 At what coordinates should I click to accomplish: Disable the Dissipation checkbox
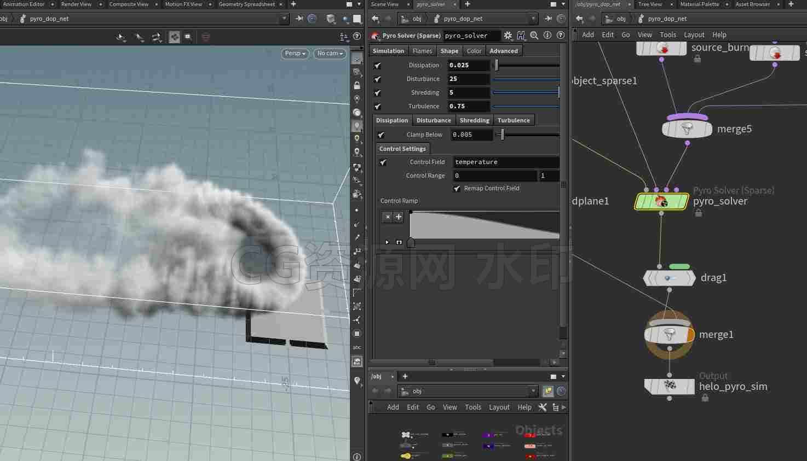(x=378, y=66)
